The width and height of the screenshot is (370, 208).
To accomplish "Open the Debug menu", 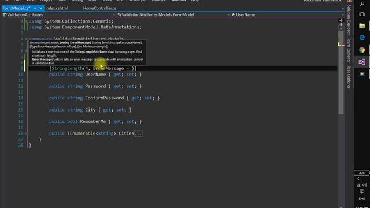I will coord(77,1).
